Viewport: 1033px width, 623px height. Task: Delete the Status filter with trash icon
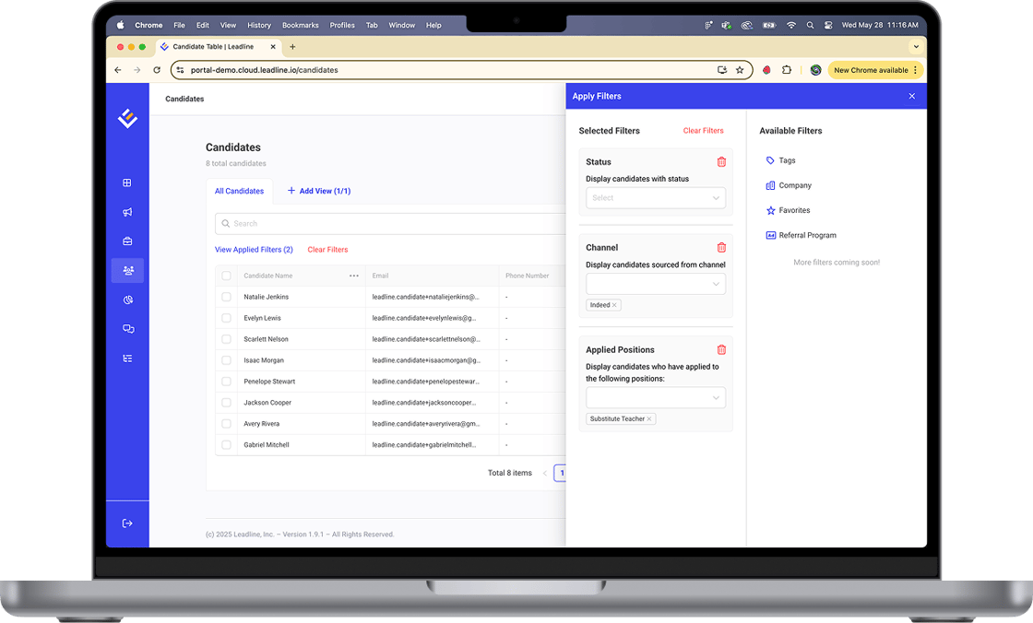721,162
